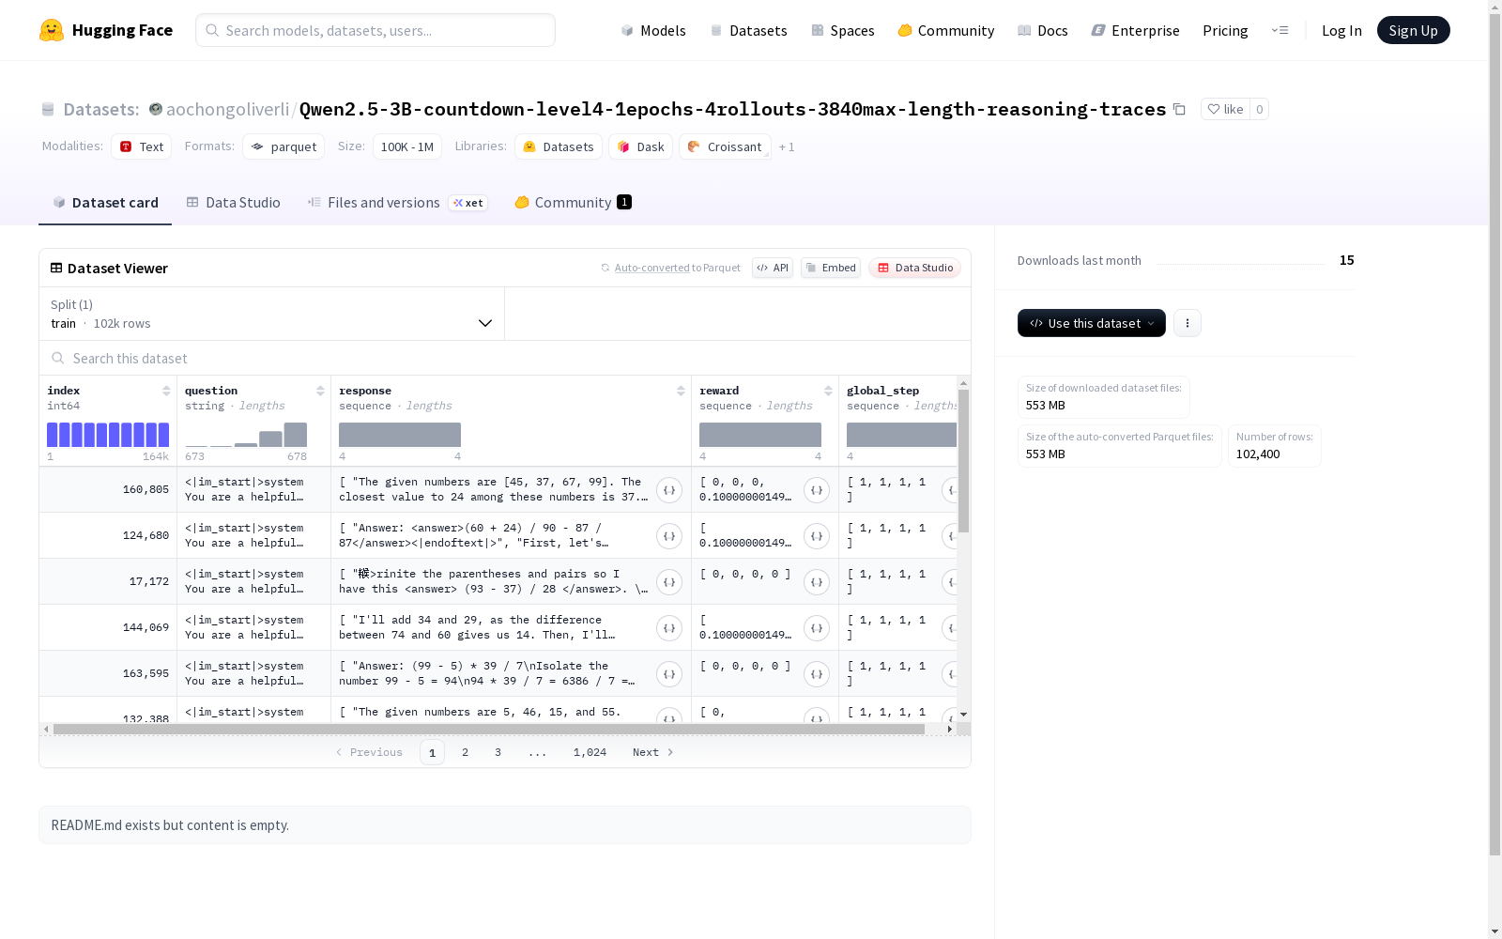The image size is (1502, 939).
Task: Click the Search models, datasets, users field
Action: 375,30
